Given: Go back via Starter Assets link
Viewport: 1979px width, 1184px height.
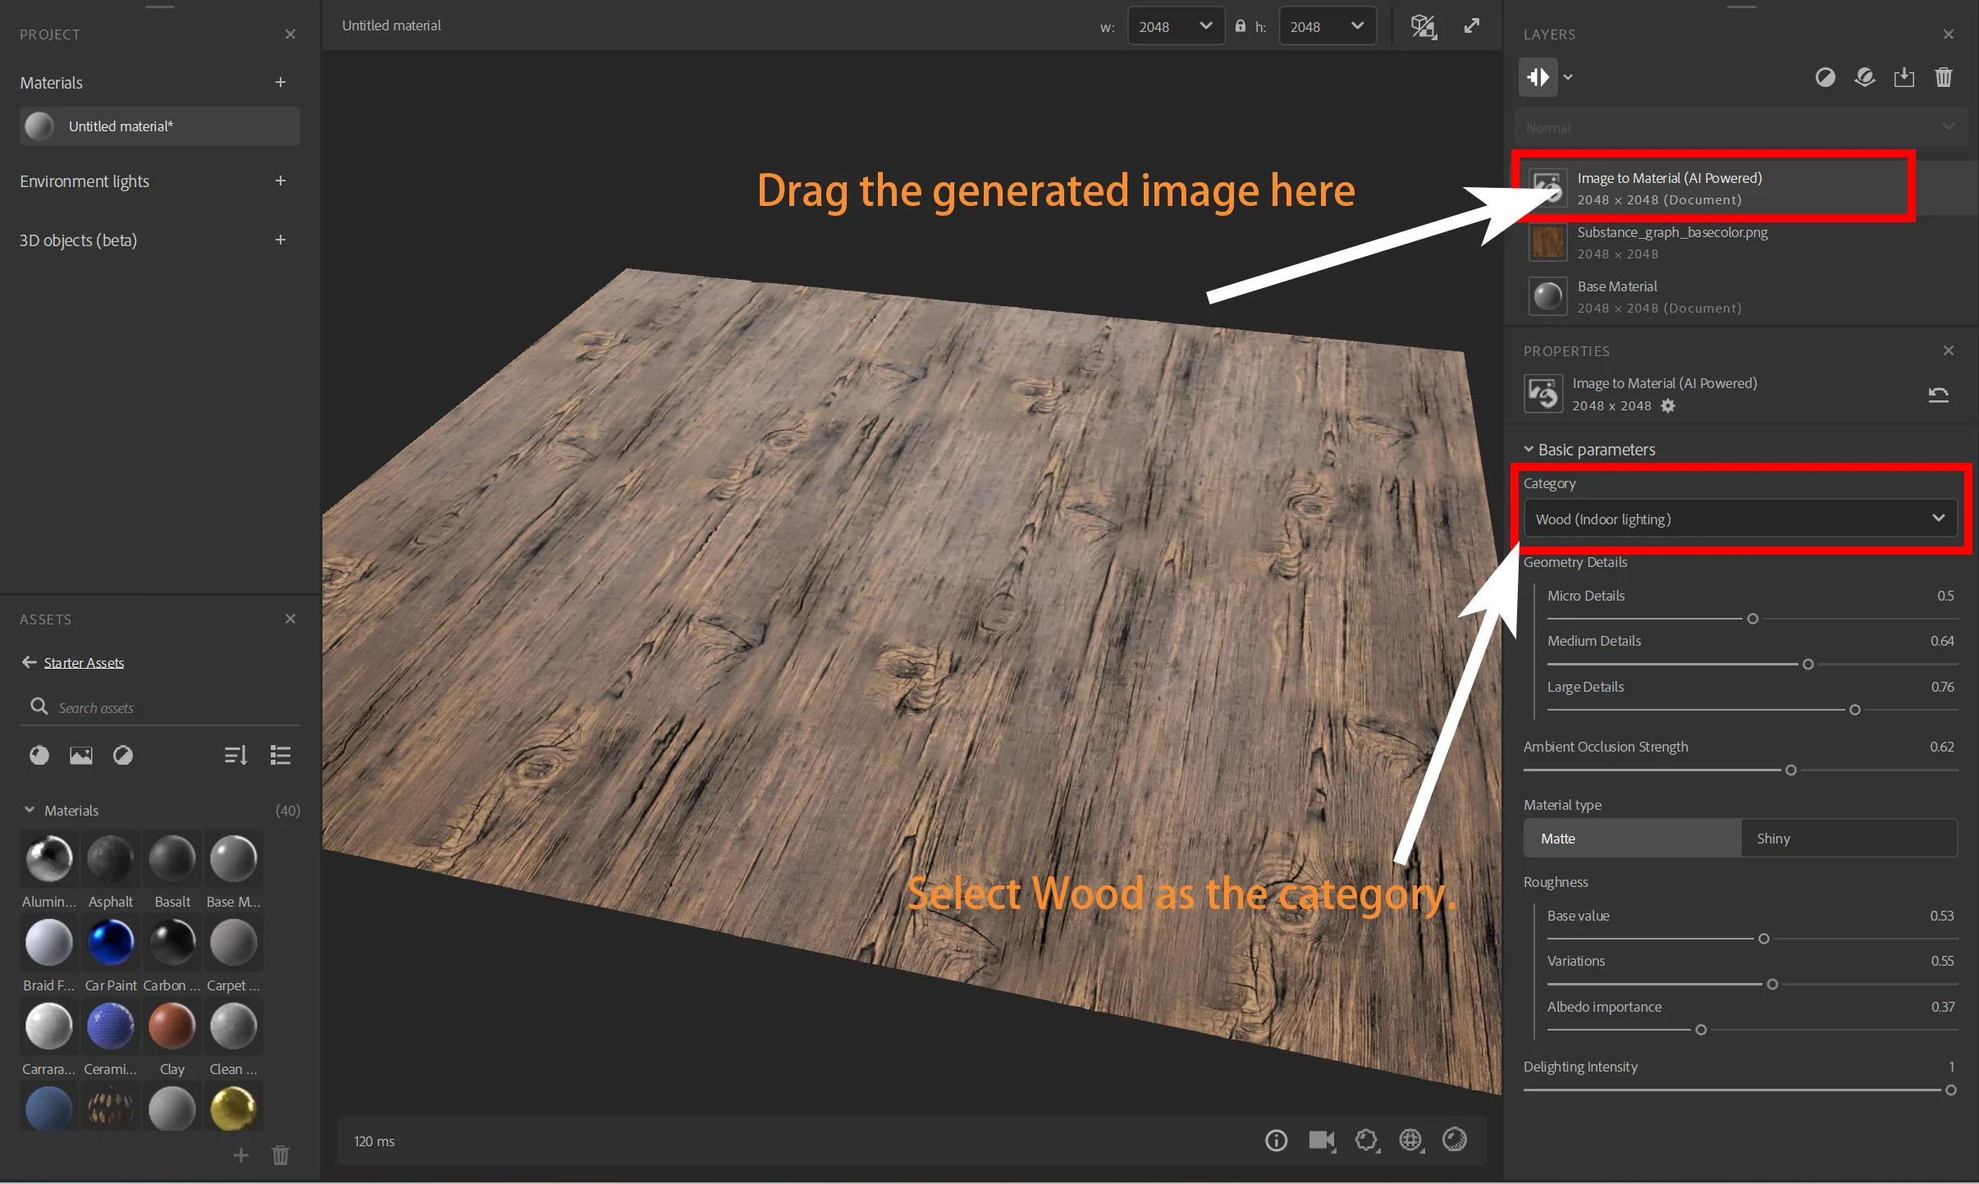Looking at the screenshot, I should point(84,662).
